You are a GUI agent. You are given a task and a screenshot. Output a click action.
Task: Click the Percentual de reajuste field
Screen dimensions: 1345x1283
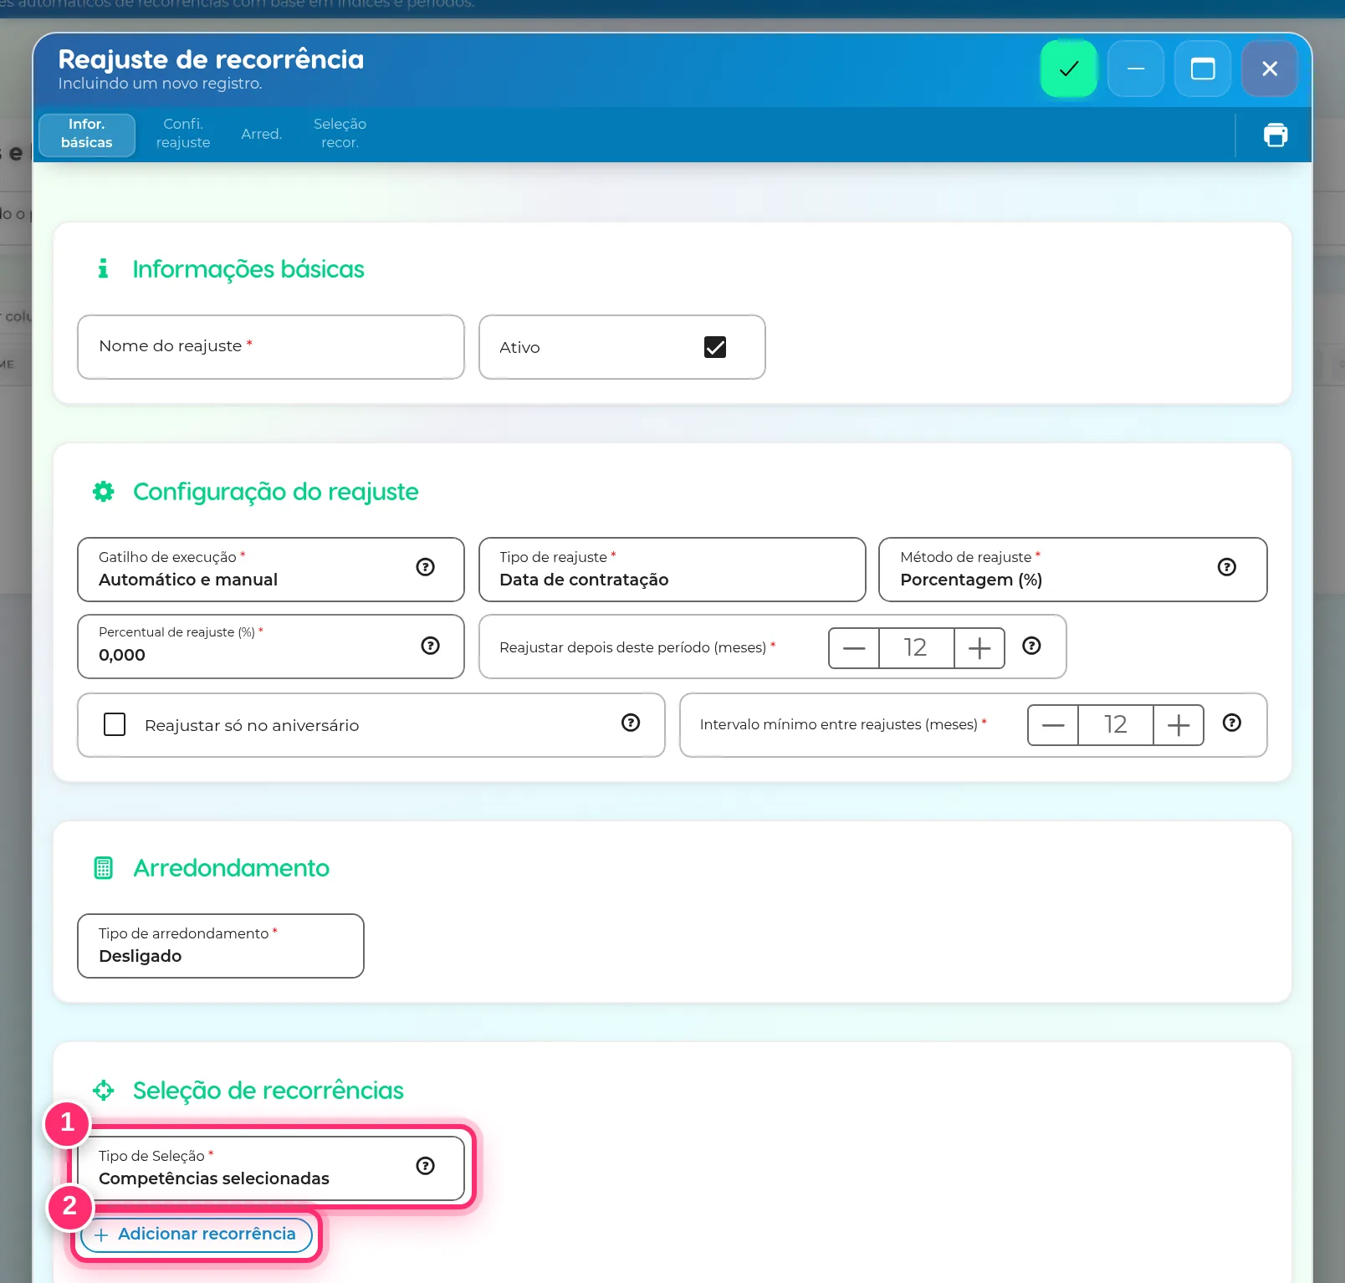(x=270, y=647)
